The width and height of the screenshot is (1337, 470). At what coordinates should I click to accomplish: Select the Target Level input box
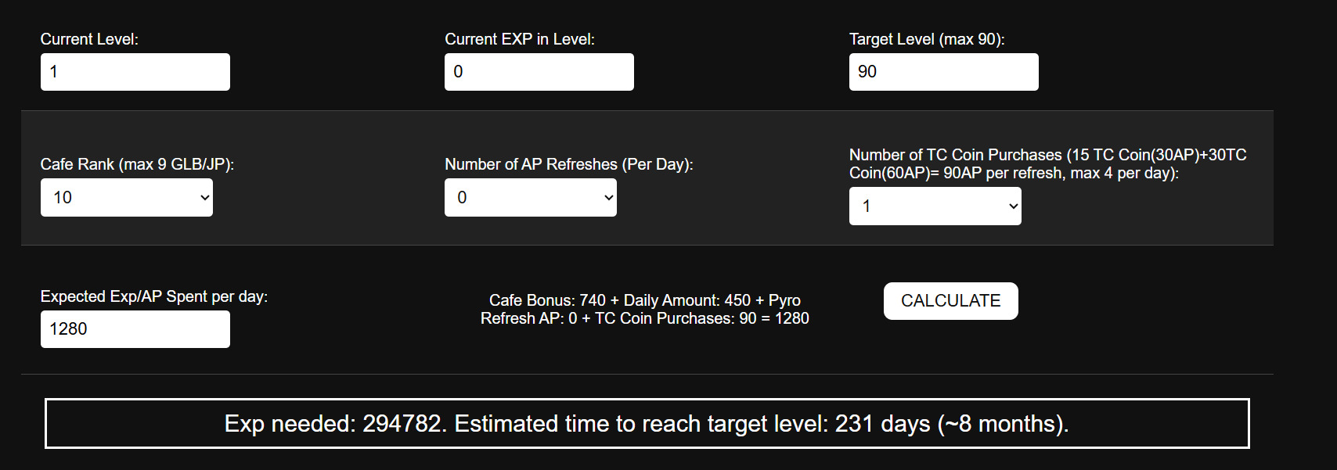pos(943,72)
